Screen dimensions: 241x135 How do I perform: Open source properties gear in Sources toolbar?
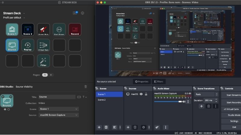[x=143, y=127]
